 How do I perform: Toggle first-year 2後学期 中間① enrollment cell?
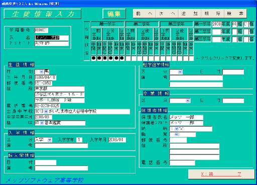pos(105,58)
